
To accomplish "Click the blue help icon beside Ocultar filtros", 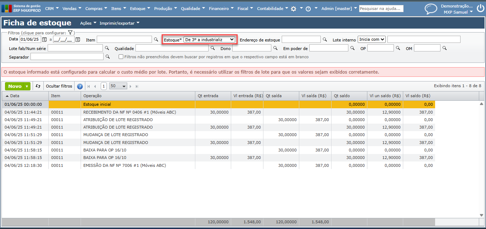I will tap(80, 86).
